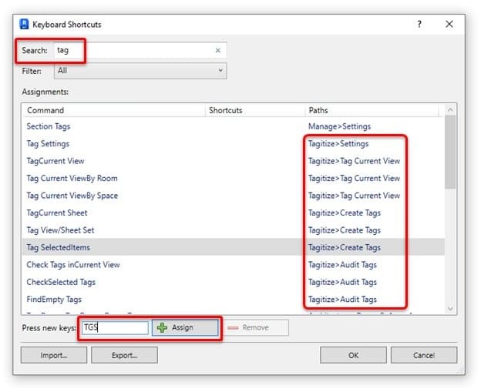Click the Tagitize>Settings path cell
The height and width of the screenshot is (392, 481).
click(x=338, y=144)
